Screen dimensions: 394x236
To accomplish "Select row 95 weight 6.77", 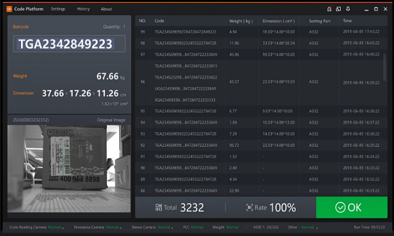I will click(233, 111).
